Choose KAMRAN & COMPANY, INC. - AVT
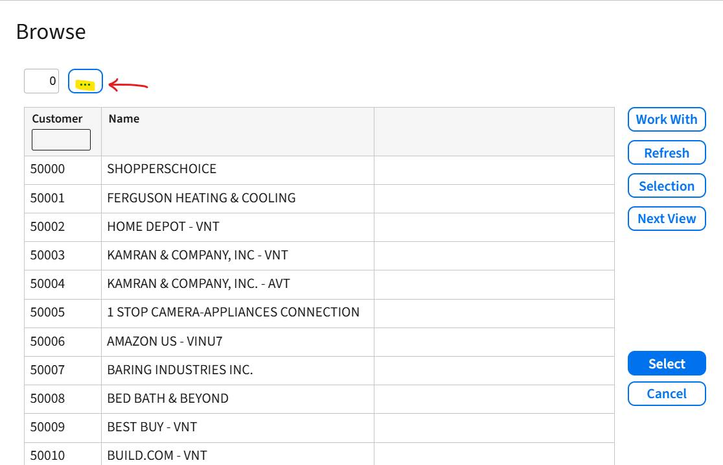 coord(198,284)
